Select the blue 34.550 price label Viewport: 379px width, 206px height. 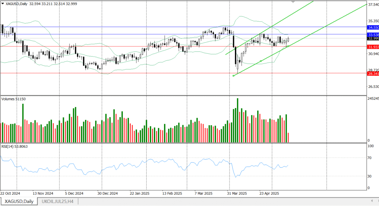coord(373,27)
